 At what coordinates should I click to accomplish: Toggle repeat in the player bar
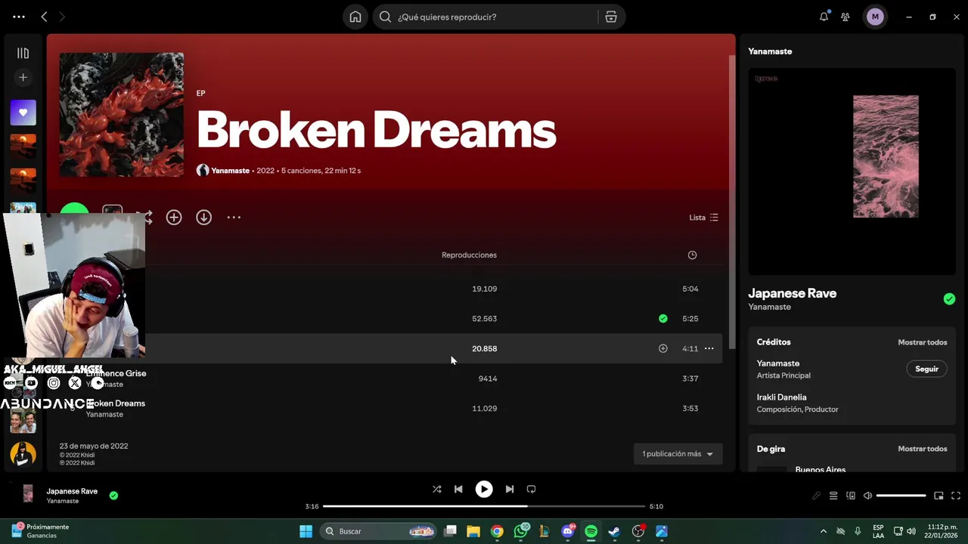tap(531, 489)
